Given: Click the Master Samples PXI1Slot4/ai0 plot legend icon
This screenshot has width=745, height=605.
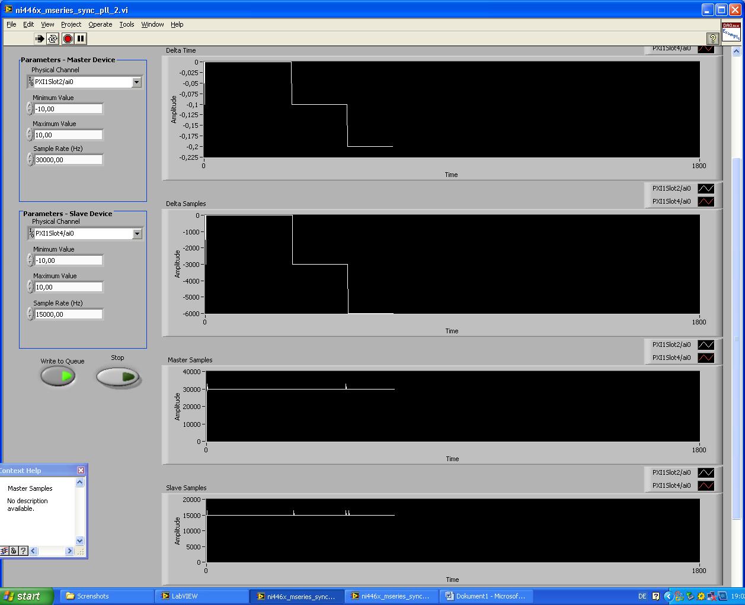Looking at the screenshot, I should point(706,358).
